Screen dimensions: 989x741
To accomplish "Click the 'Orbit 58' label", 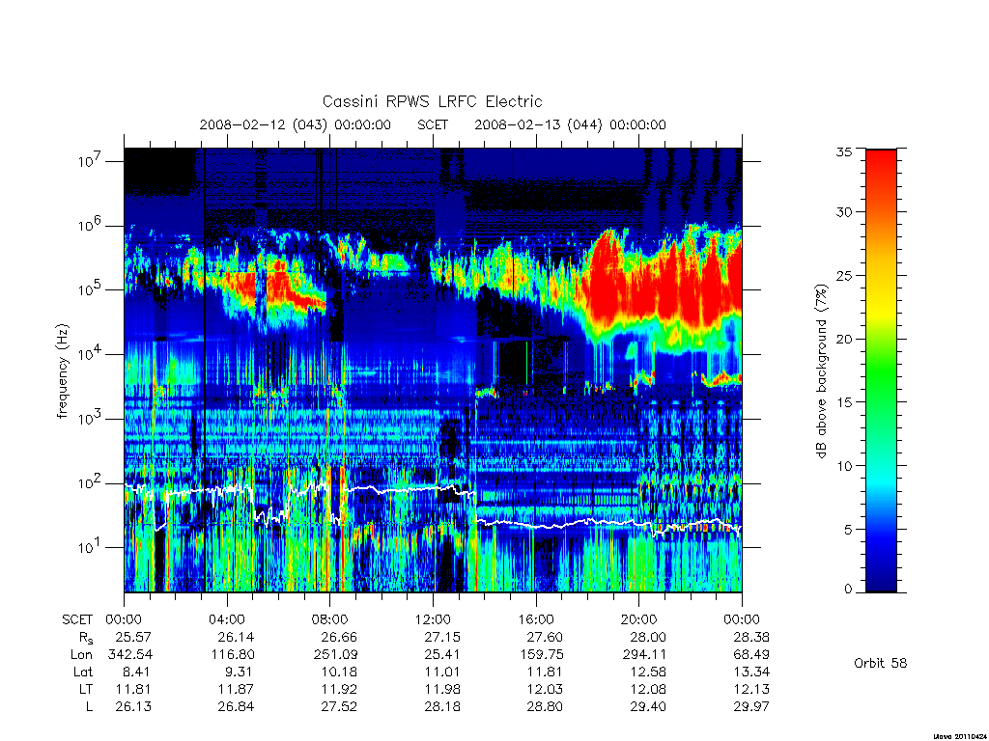I will pyautogui.click(x=880, y=663).
